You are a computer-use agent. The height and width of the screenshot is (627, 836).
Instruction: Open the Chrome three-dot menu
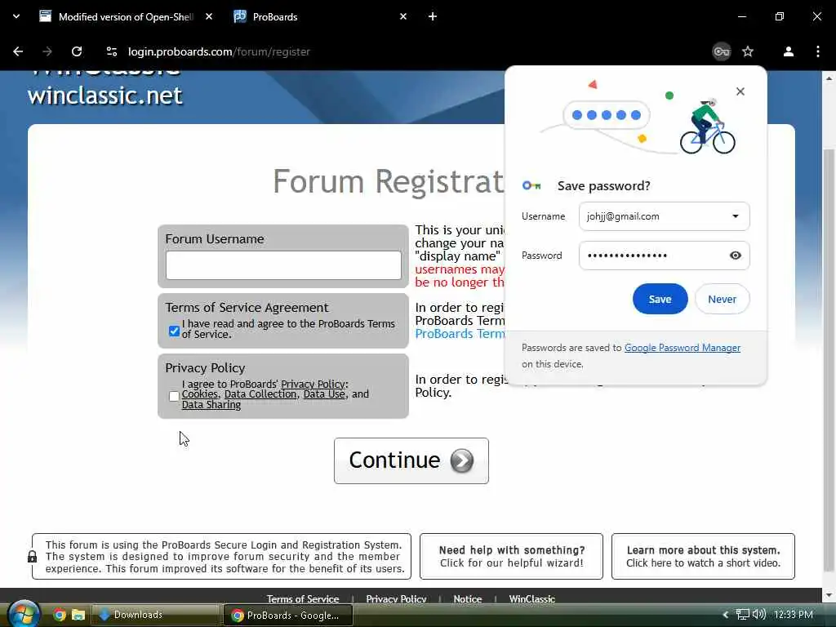[x=818, y=51]
